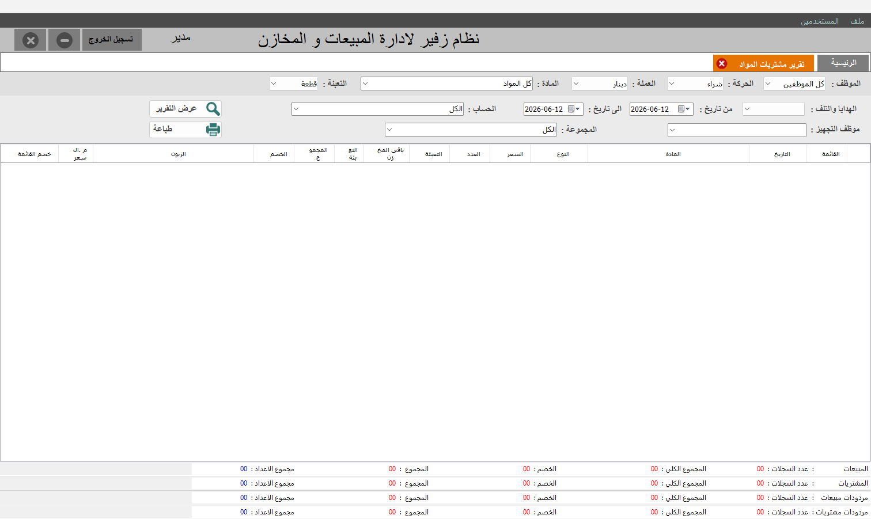This screenshot has height=519, width=871.
Task: Click the مدير user label in header
Action: [x=180, y=38]
